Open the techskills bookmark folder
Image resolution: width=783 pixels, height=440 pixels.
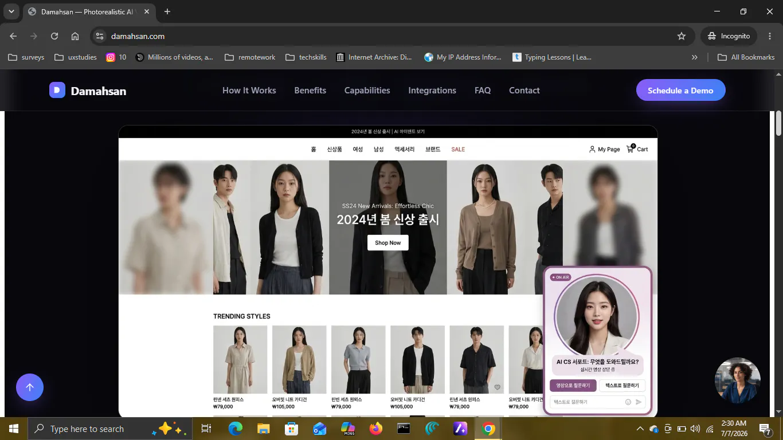click(306, 57)
